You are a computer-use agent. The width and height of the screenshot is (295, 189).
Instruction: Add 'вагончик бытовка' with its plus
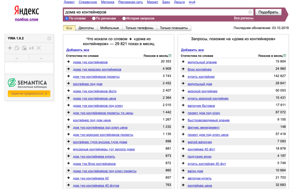183,106
